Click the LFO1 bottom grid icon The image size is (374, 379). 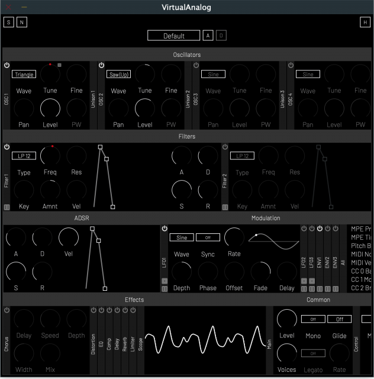tap(165, 289)
